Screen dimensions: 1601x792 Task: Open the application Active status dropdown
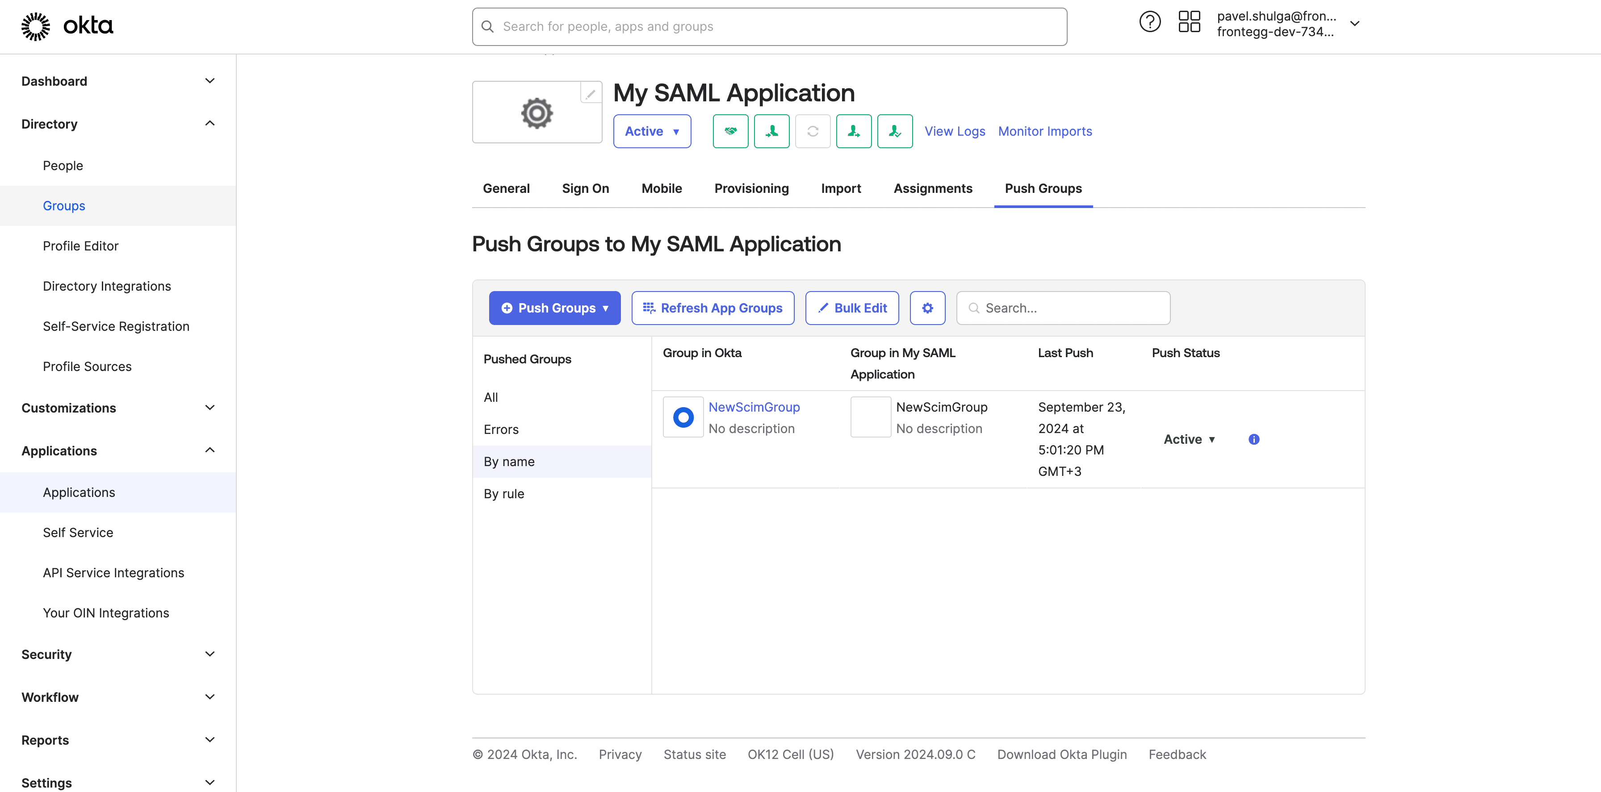coord(652,131)
